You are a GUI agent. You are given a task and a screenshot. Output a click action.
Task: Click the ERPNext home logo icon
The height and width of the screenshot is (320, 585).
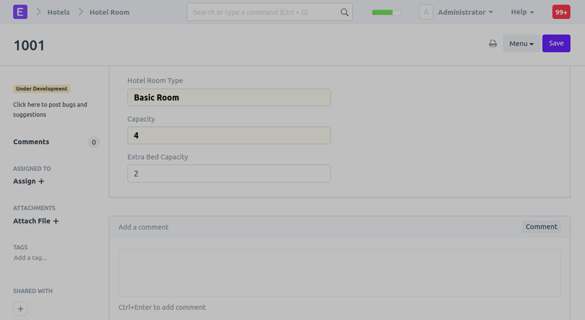tap(20, 12)
